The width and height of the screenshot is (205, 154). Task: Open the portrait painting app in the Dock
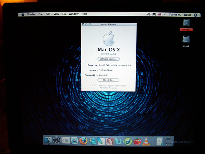110,141
